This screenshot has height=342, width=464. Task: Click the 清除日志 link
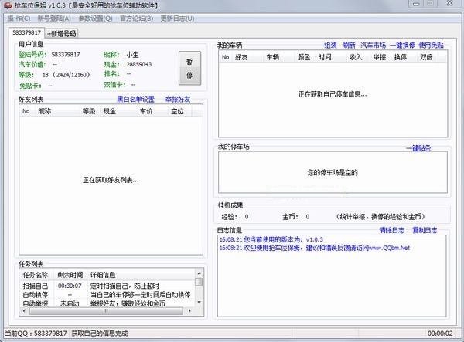point(391,230)
